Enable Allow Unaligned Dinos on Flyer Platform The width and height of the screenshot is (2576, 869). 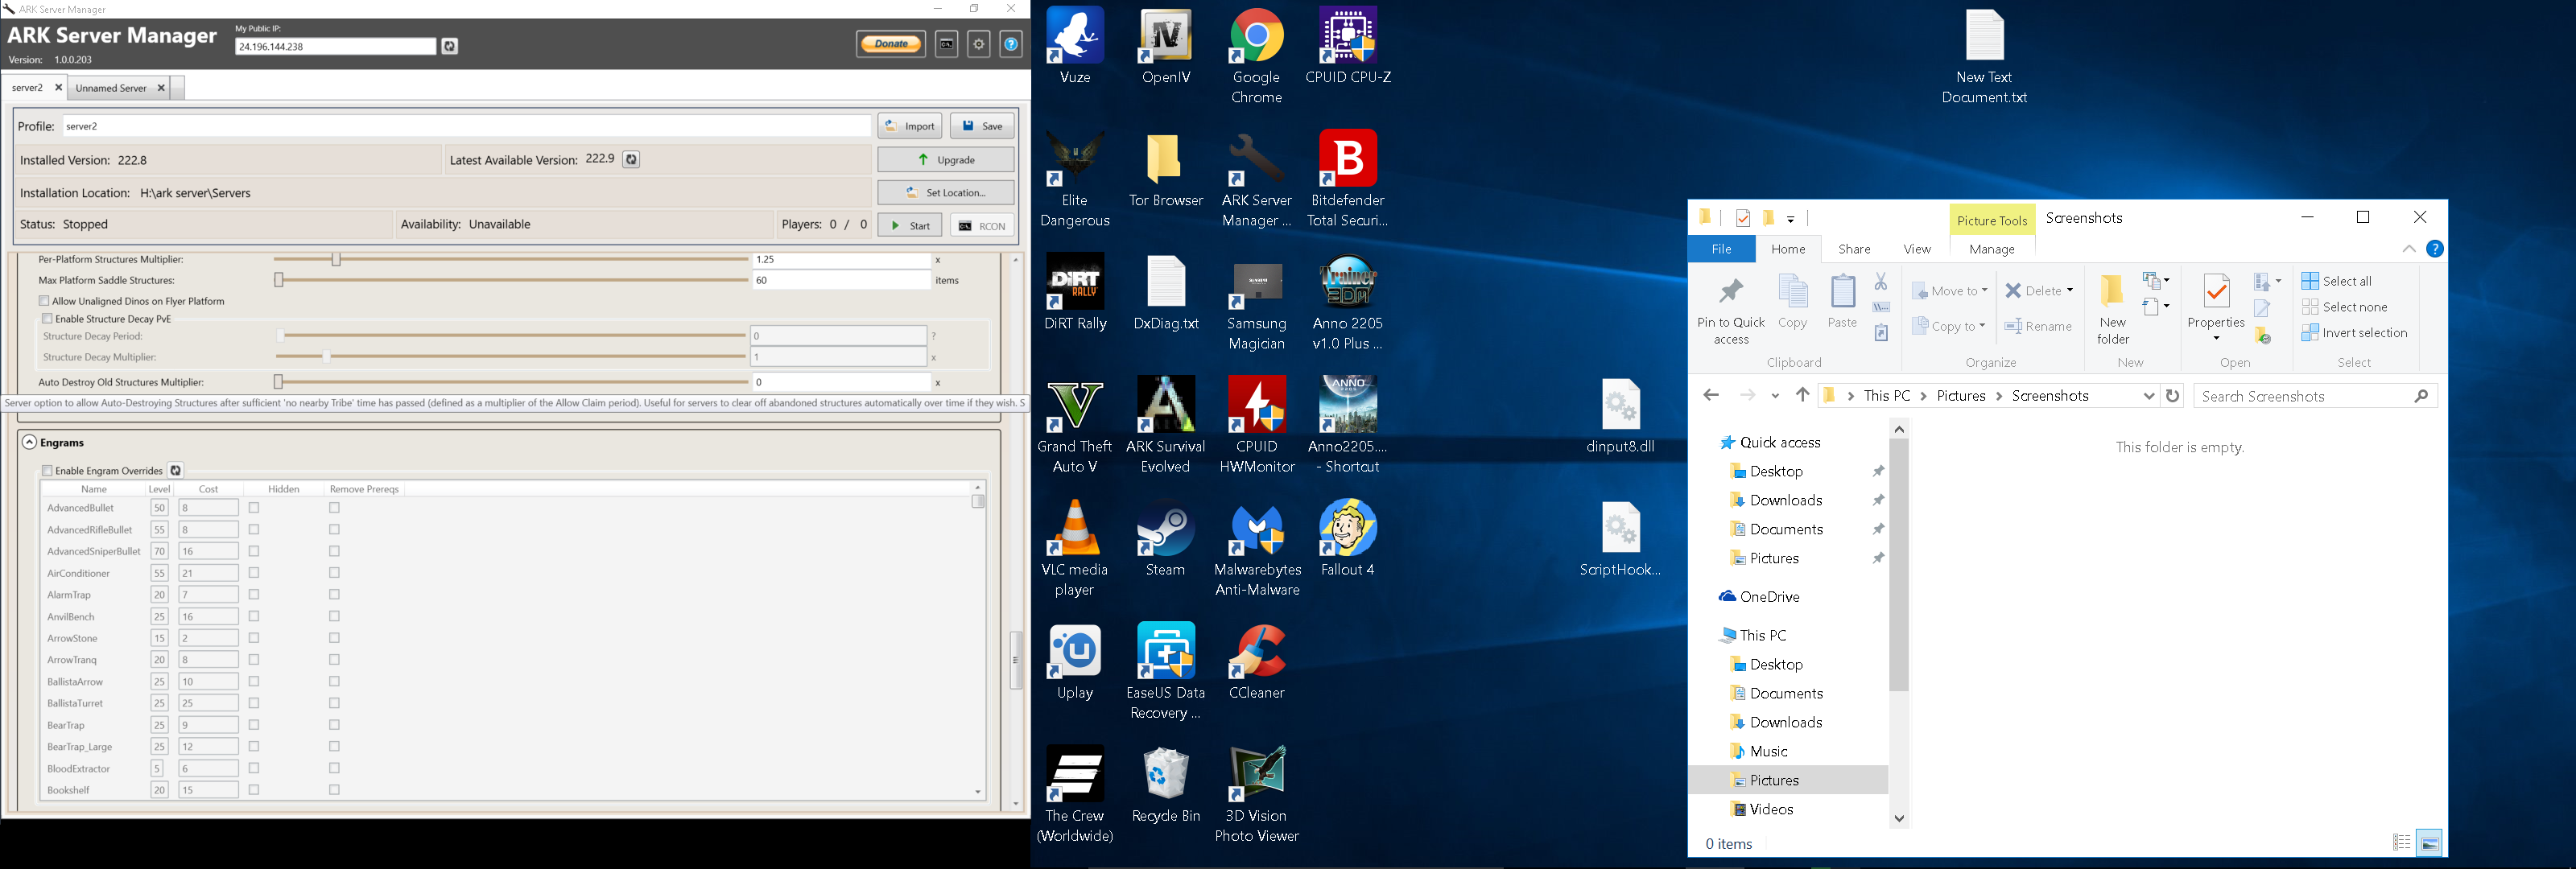tap(44, 301)
